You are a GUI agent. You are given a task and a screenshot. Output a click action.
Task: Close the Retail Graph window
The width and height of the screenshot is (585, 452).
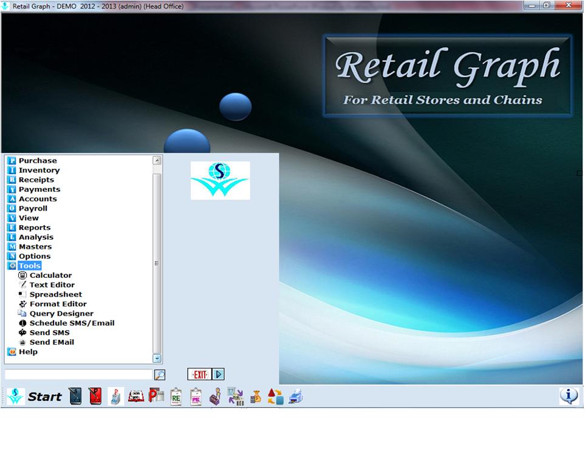click(569, 5)
